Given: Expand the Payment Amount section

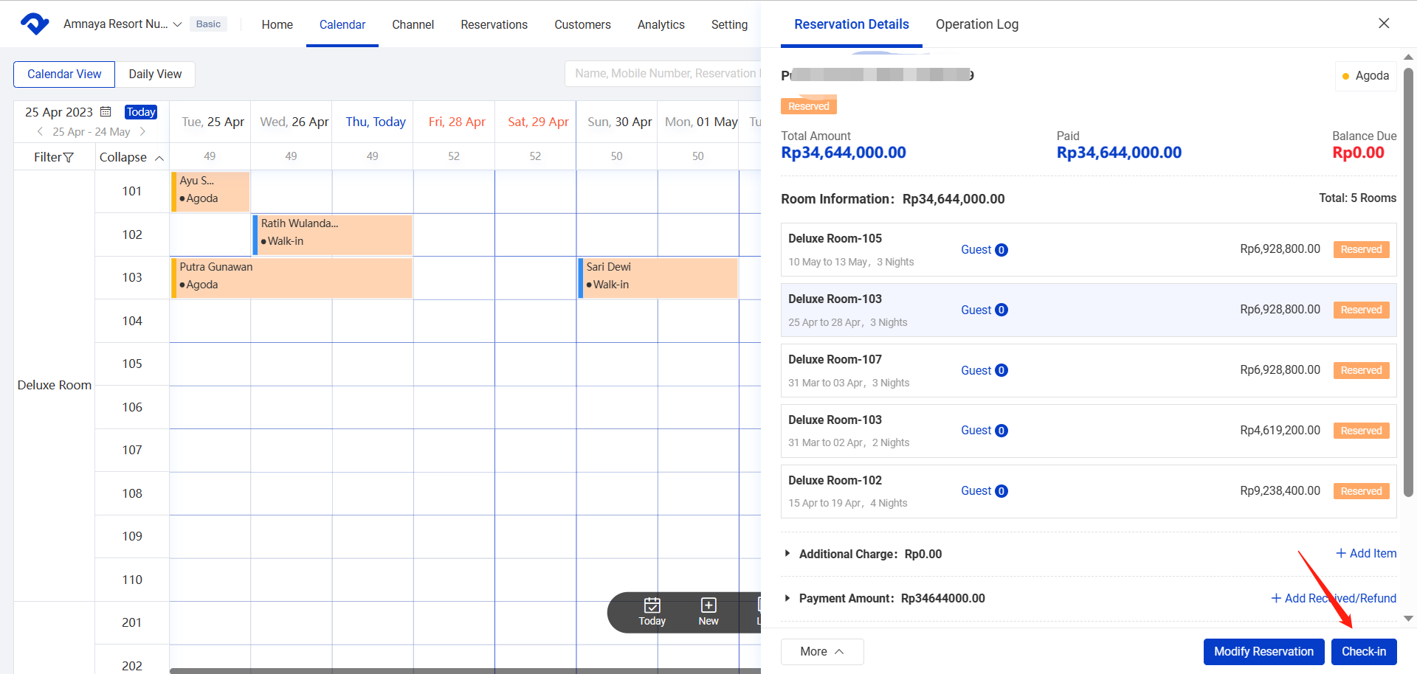Looking at the screenshot, I should coord(787,598).
